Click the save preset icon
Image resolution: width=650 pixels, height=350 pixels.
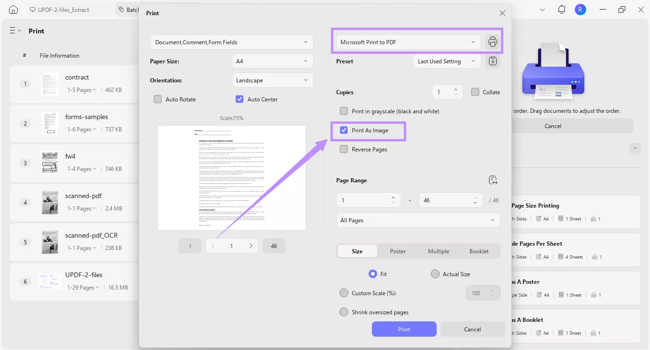coord(493,61)
